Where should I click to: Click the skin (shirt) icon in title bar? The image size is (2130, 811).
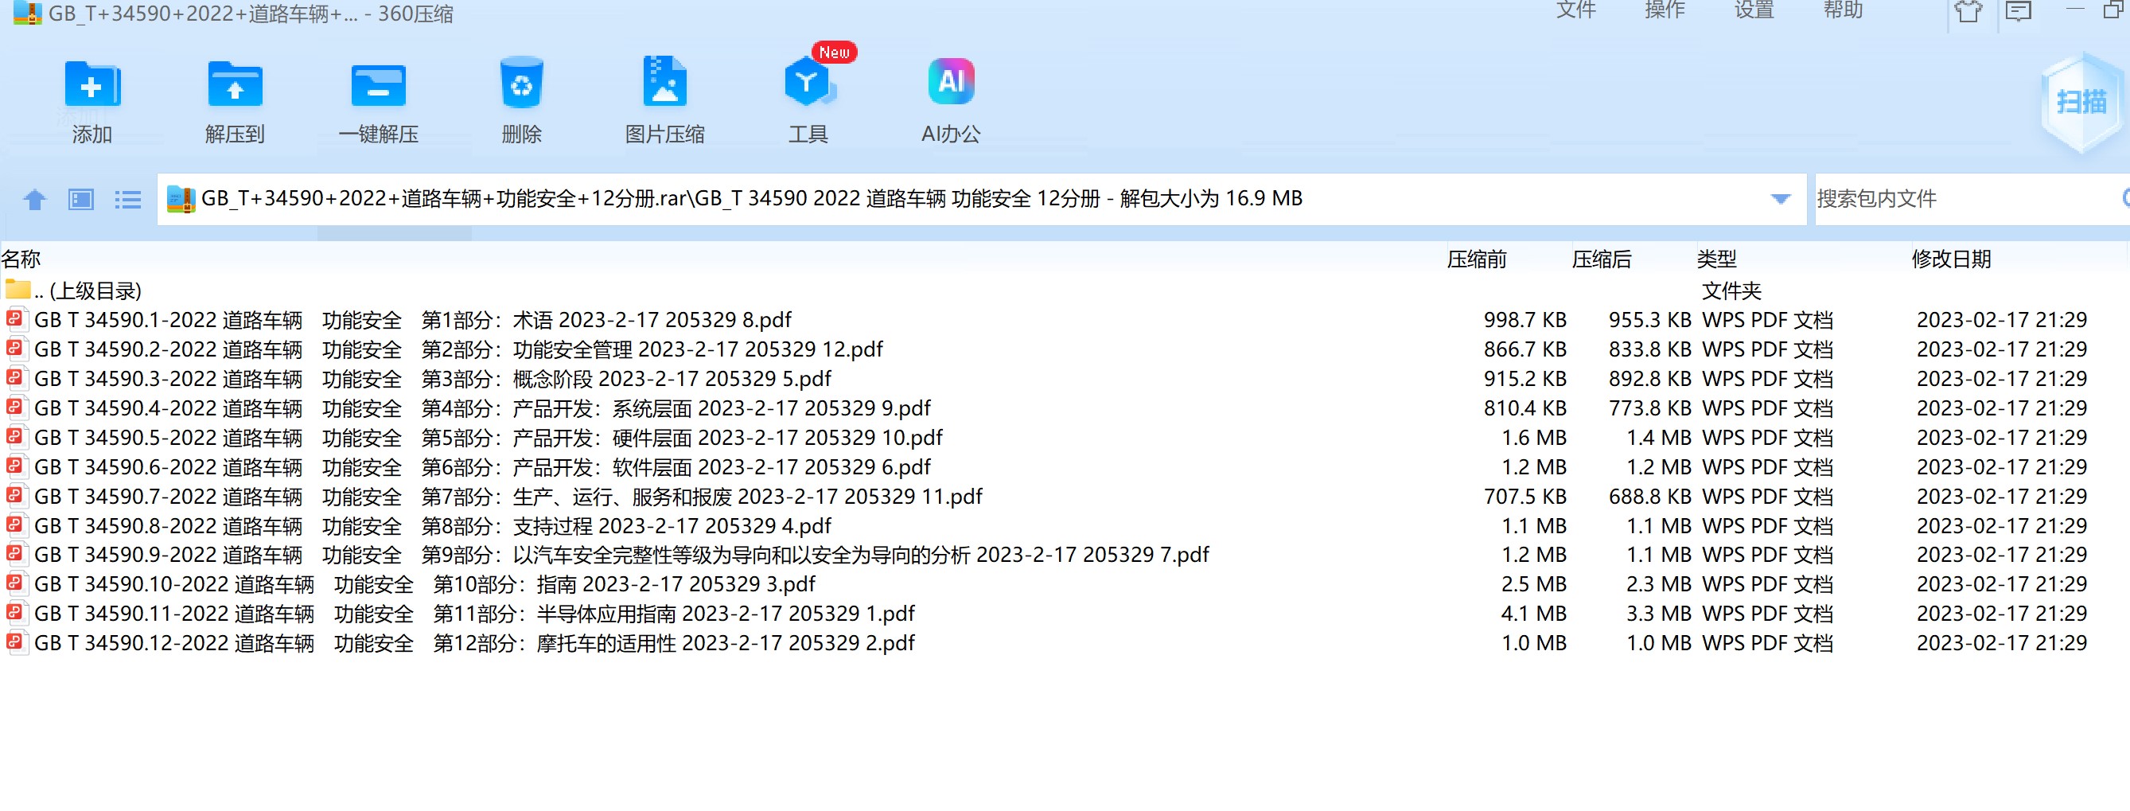click(1968, 12)
